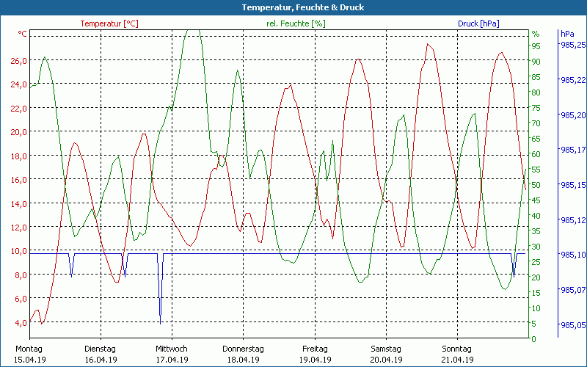Pick the Freitag 19.04.19 date label
The height and width of the screenshot is (367, 587).
pyautogui.click(x=314, y=354)
